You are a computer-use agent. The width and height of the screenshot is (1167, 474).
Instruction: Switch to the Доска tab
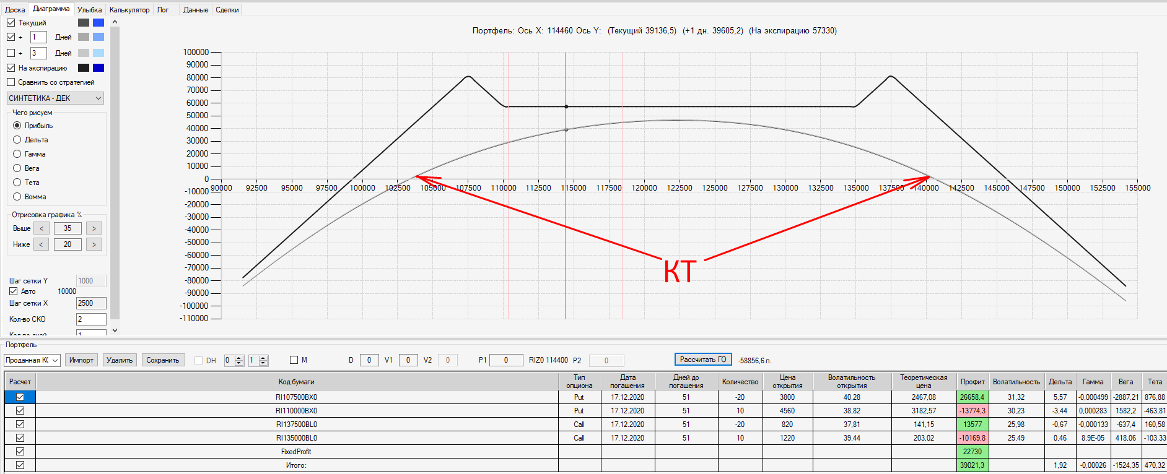coord(15,10)
